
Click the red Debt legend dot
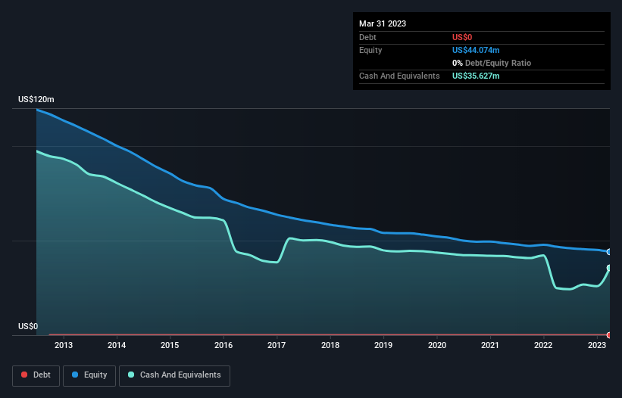(x=24, y=375)
